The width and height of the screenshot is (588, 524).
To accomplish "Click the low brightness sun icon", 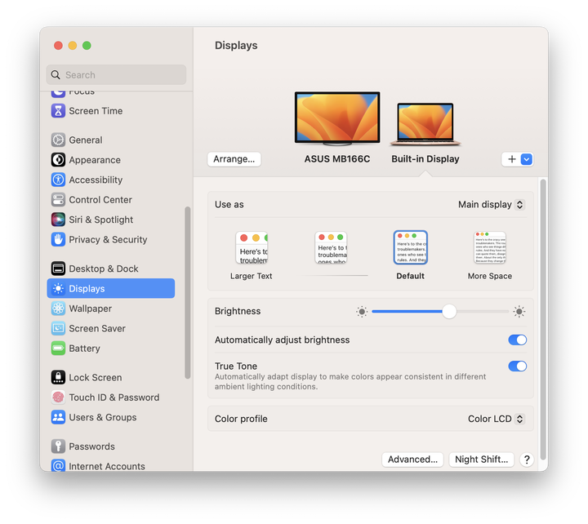I will click(x=362, y=312).
